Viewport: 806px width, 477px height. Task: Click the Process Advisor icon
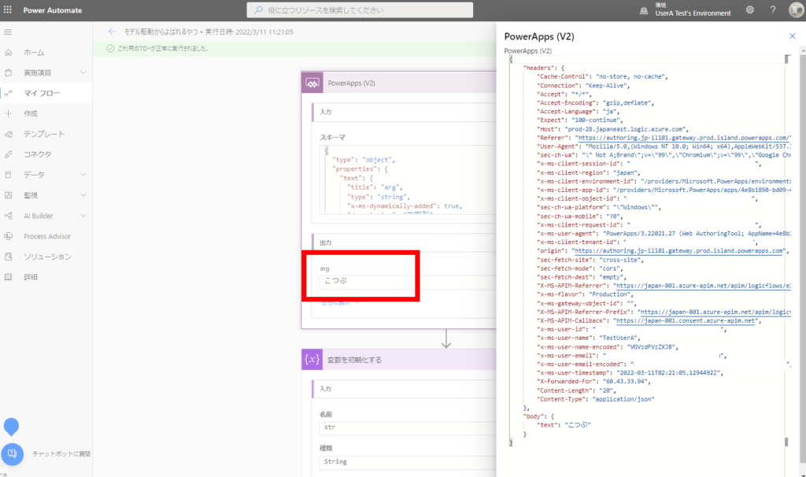[x=8, y=236]
